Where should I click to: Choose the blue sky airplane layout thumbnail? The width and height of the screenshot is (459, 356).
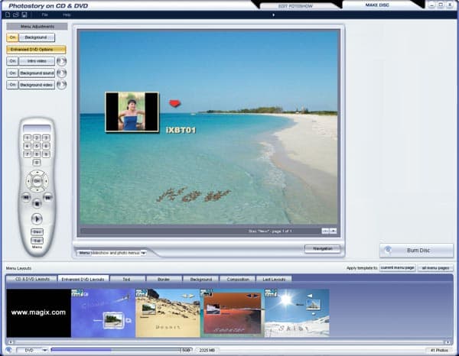103,313
